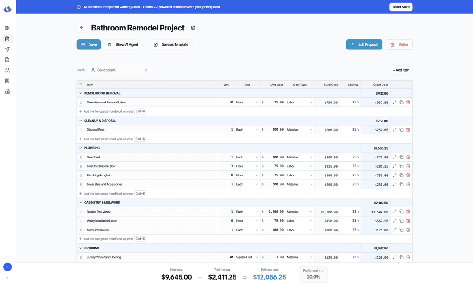Click Learn More in the banner

(401, 7)
